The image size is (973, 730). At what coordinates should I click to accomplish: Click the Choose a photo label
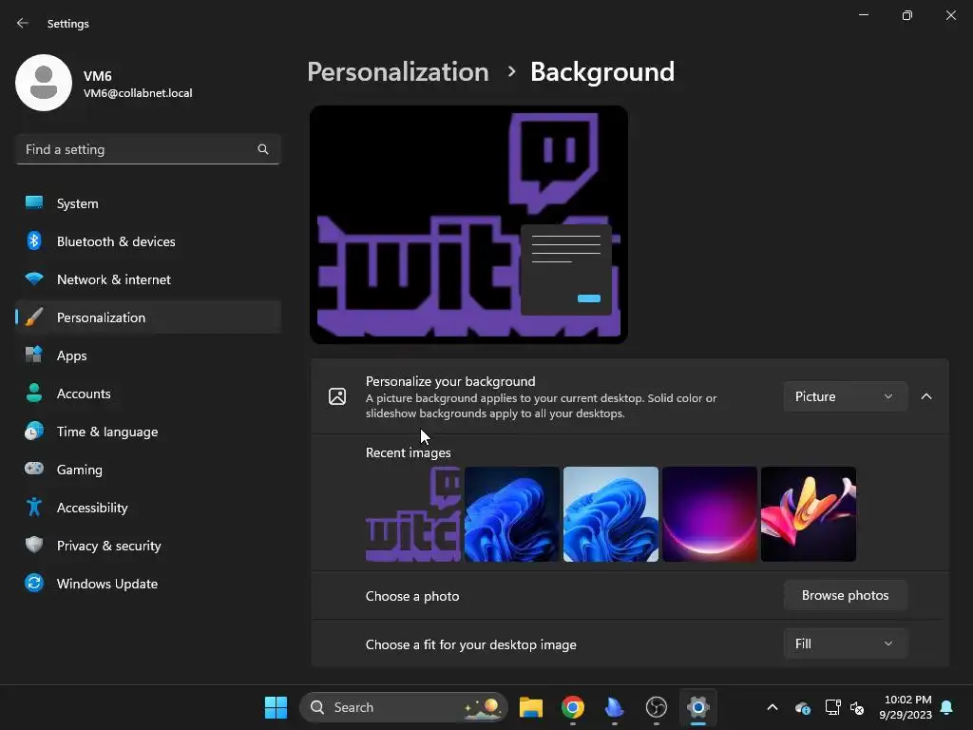tap(412, 596)
